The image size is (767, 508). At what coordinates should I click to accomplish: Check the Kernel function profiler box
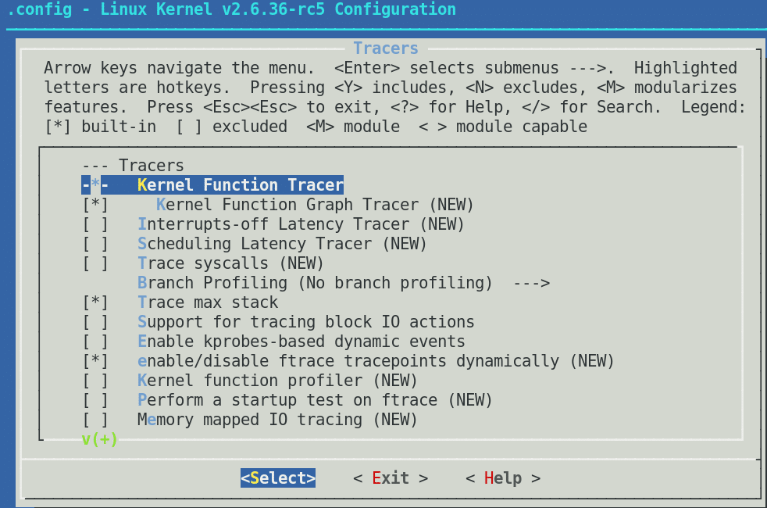(95, 381)
